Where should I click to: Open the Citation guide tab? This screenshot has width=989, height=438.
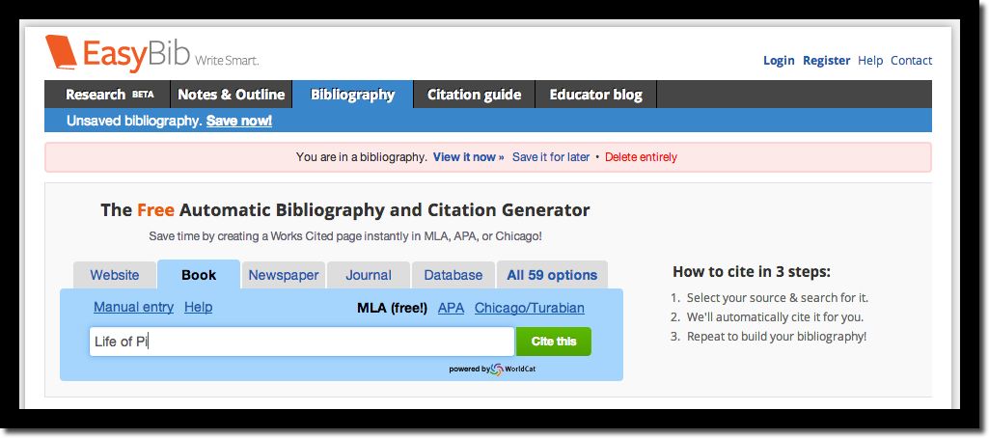(x=475, y=95)
